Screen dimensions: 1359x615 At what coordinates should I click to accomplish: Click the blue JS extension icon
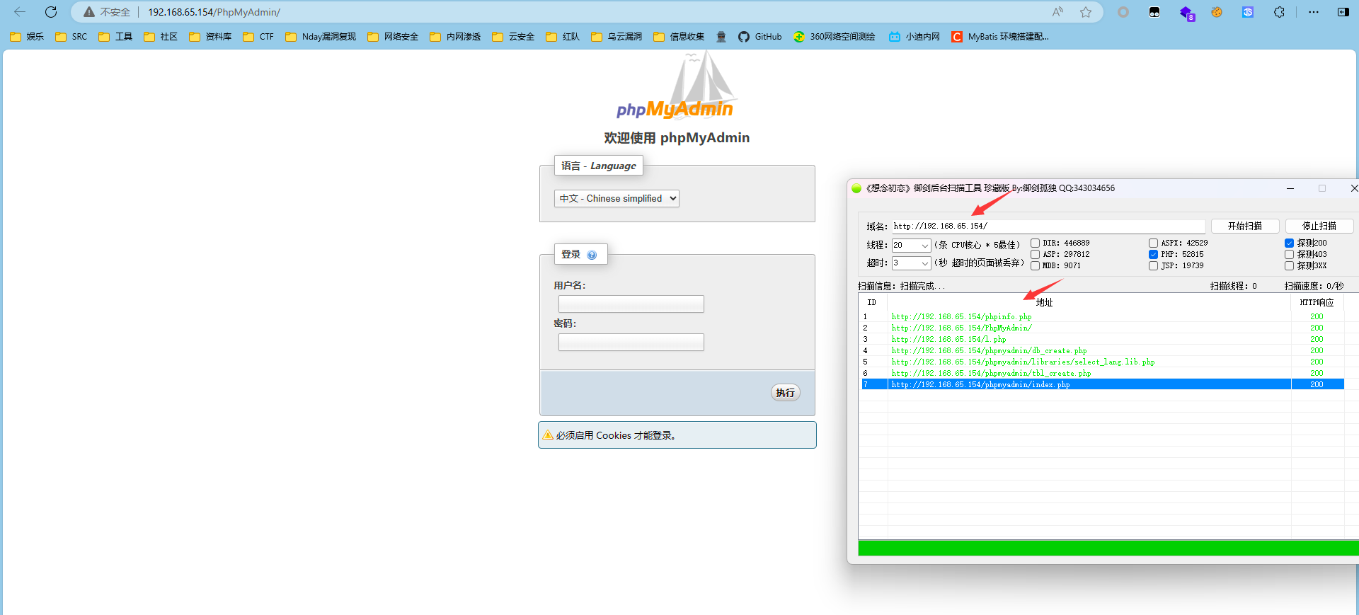click(x=1248, y=12)
